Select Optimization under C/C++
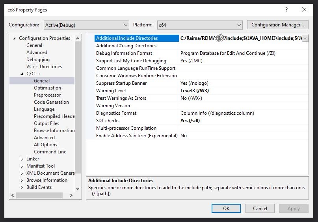 (x=47, y=88)
